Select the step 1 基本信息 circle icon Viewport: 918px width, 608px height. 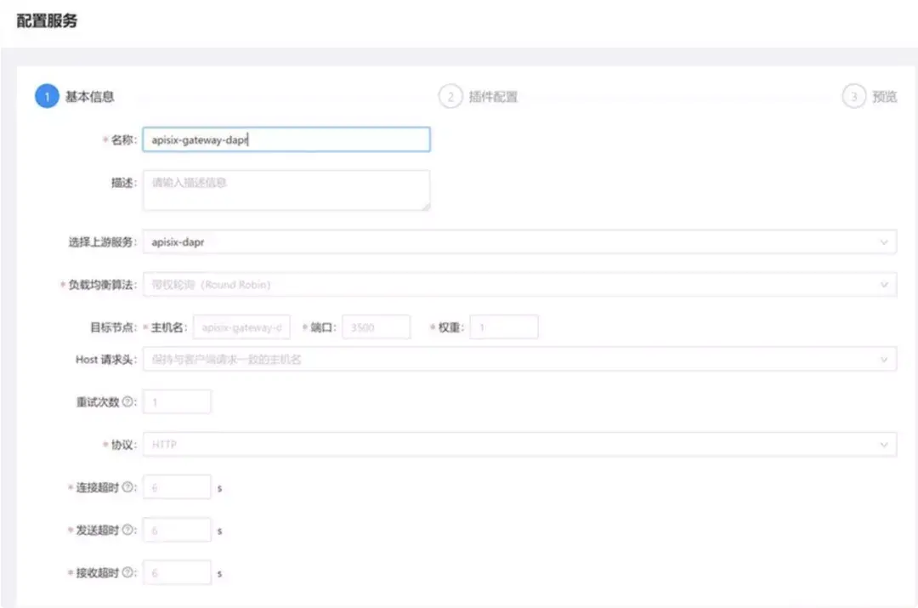[47, 97]
